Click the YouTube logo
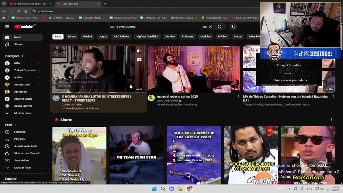This screenshot has height=193, width=343. 24,27
